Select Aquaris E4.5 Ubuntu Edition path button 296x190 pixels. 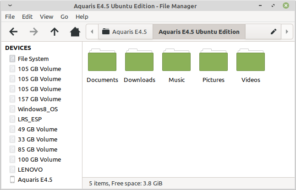click(x=199, y=32)
